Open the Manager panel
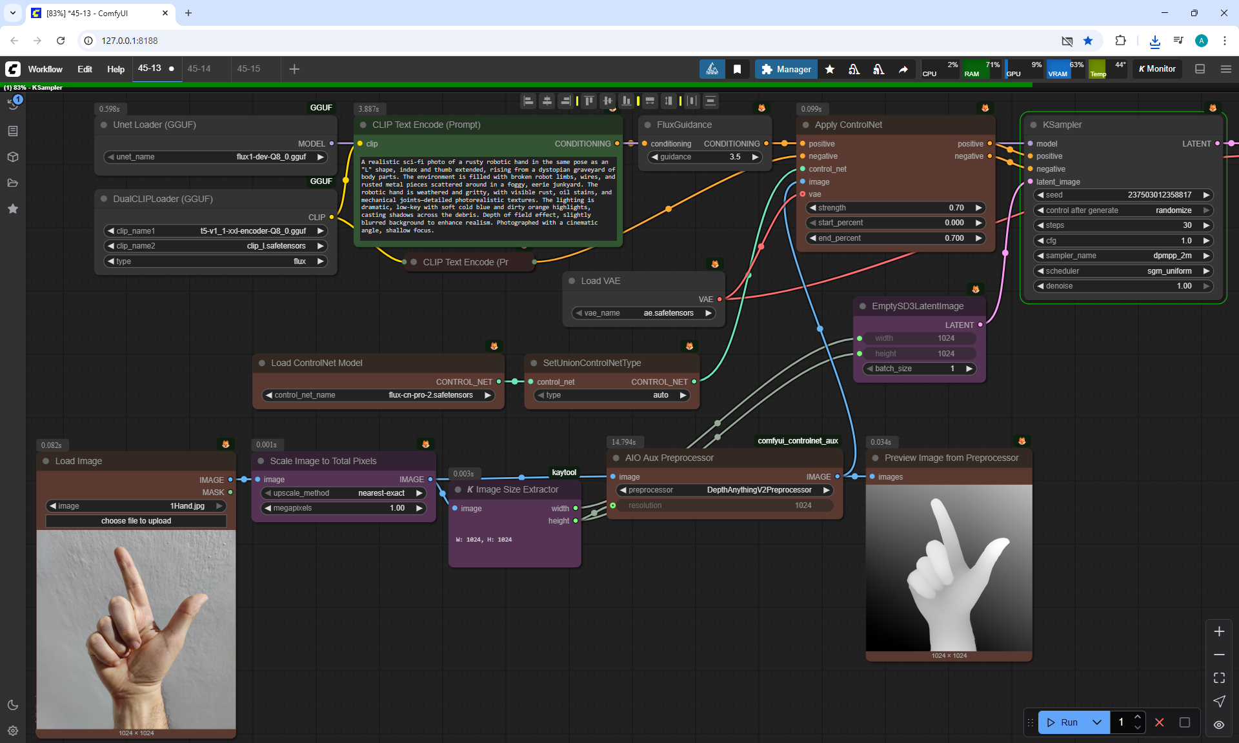This screenshot has width=1239, height=743. [786, 69]
